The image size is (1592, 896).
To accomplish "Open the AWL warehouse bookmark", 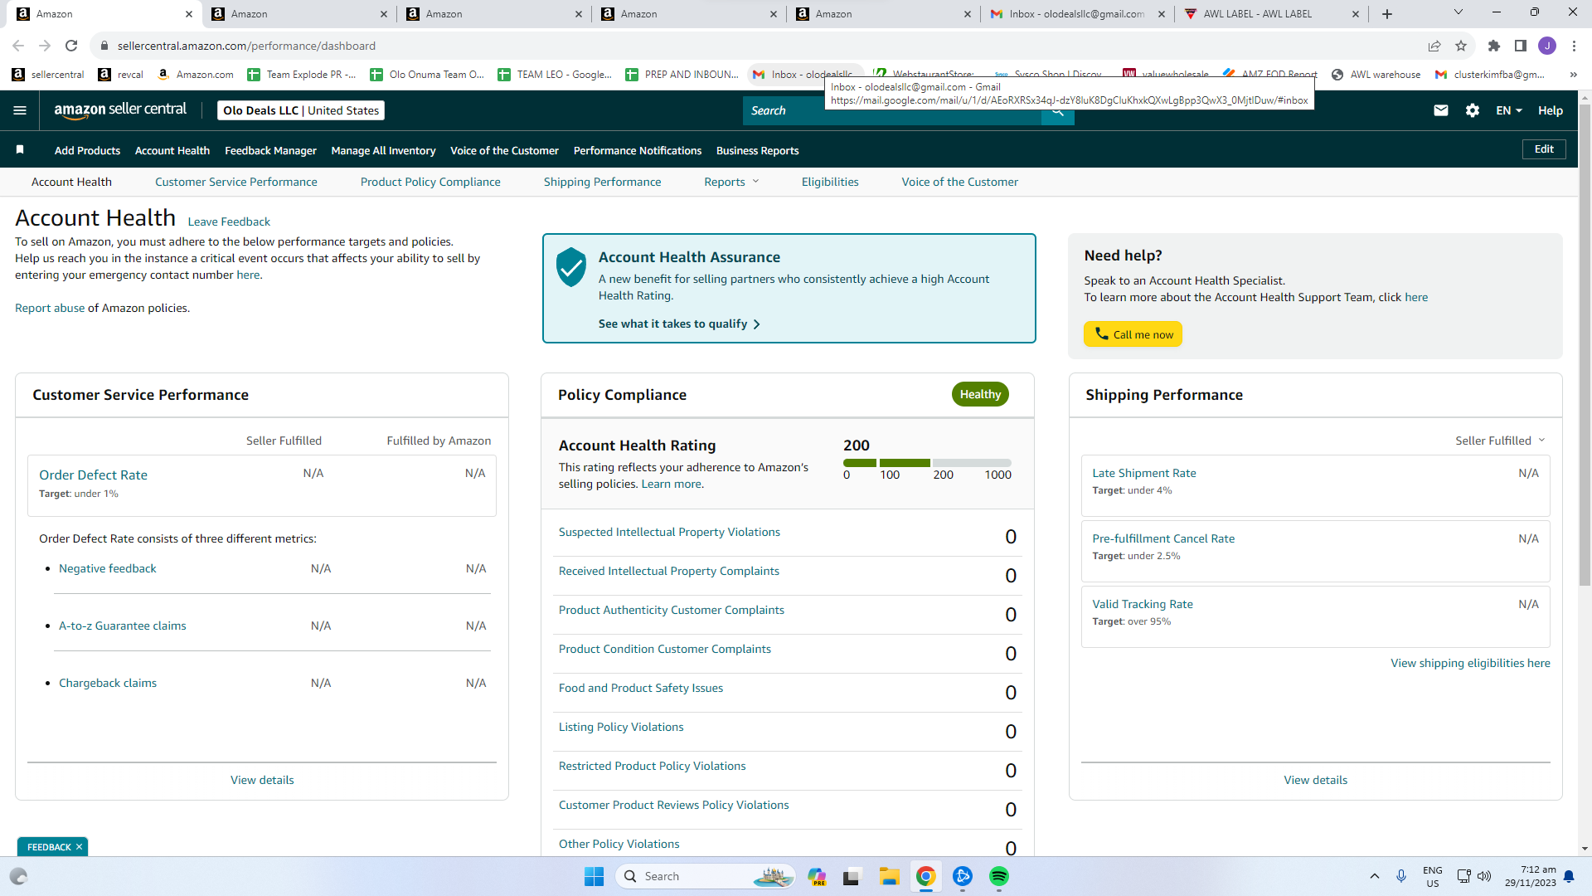I will tap(1376, 75).
